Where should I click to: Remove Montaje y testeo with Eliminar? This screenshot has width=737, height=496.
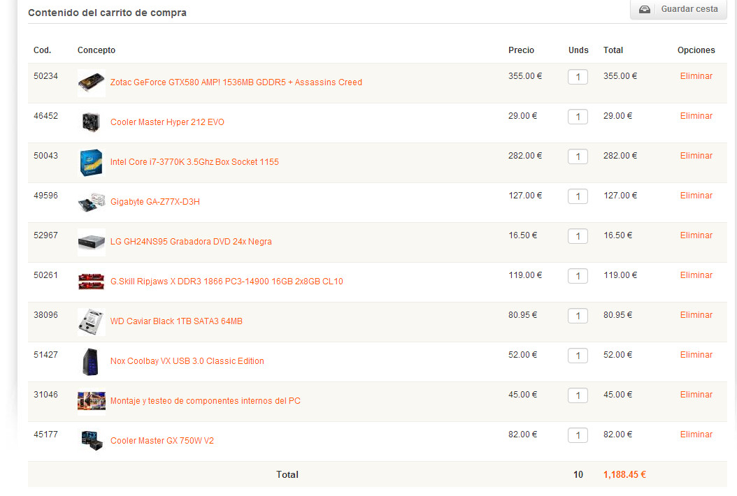pyautogui.click(x=696, y=395)
